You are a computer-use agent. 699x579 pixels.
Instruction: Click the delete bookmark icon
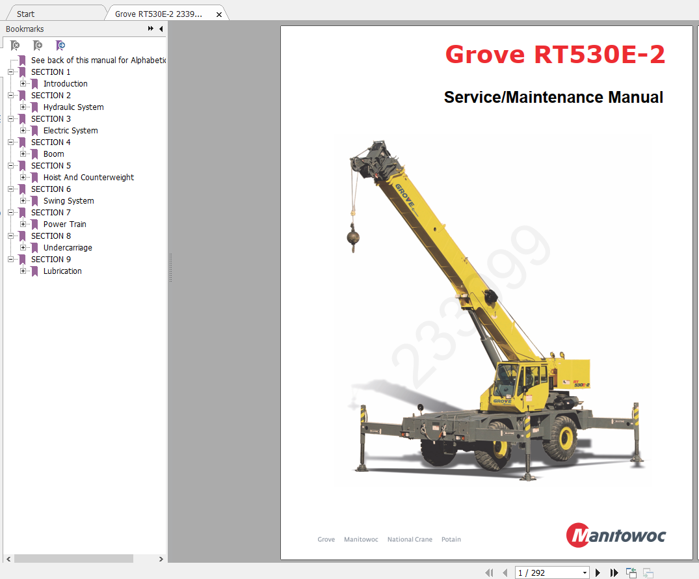coord(15,46)
